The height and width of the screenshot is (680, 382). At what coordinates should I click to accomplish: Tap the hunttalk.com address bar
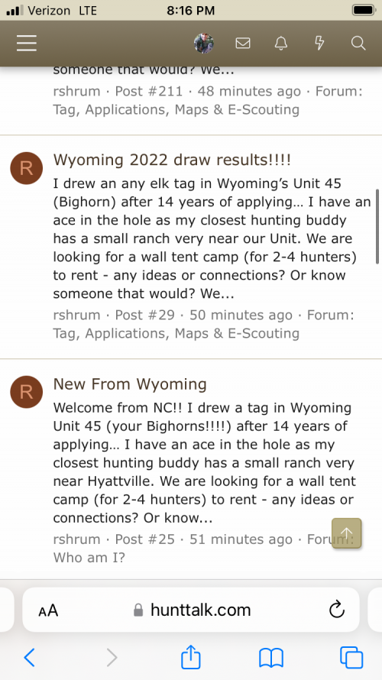pos(191,610)
